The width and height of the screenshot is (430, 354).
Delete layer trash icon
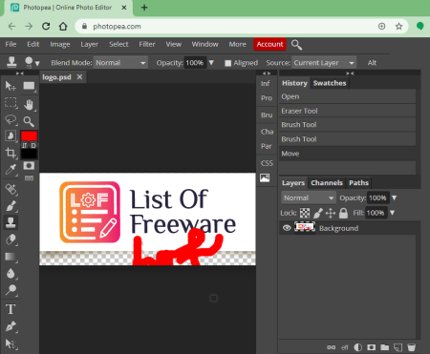click(412, 347)
